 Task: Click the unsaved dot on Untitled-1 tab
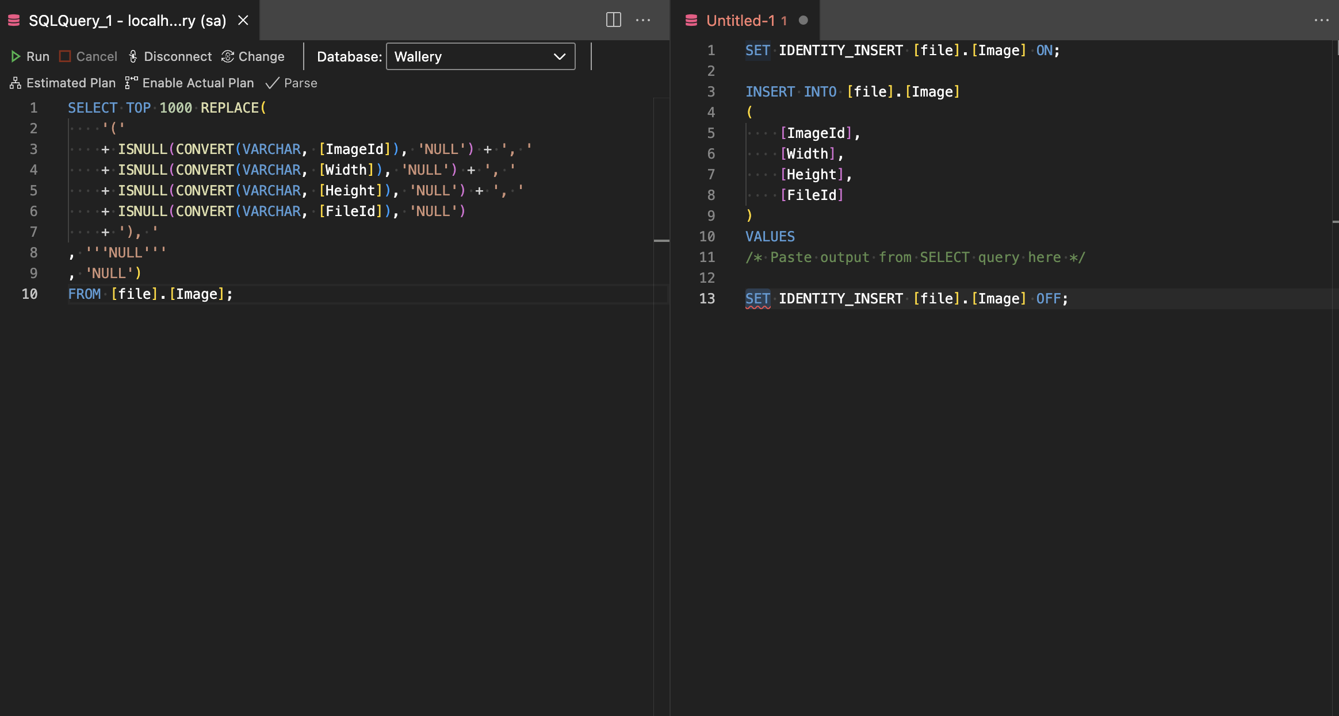coord(804,21)
